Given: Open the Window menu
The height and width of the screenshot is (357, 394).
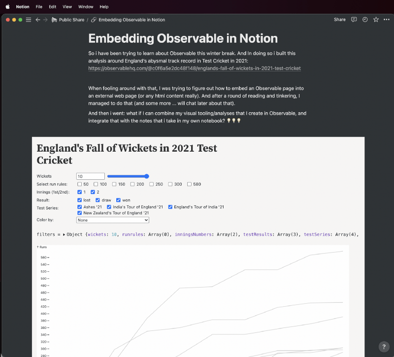Looking at the screenshot, I should point(86,7).
